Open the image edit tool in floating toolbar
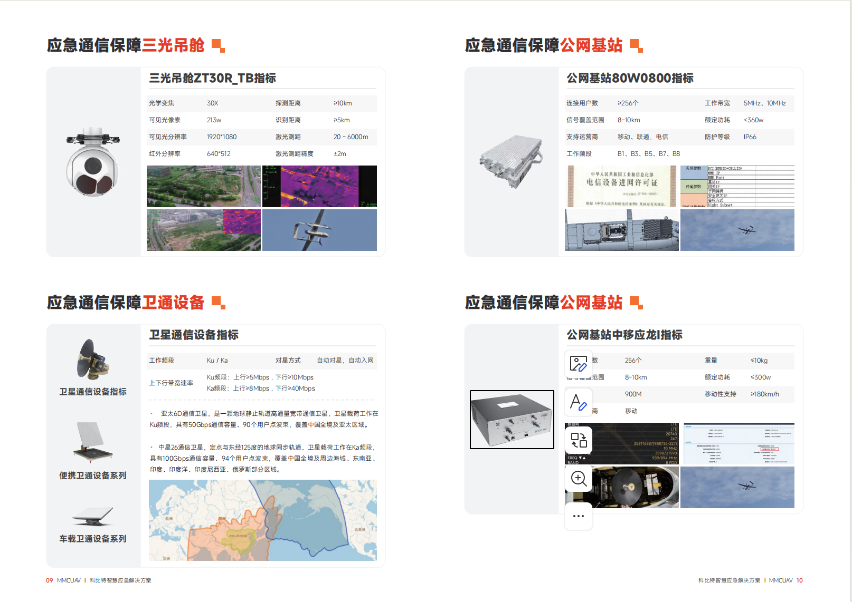Viewport: 852px width, 602px height. coord(579,364)
